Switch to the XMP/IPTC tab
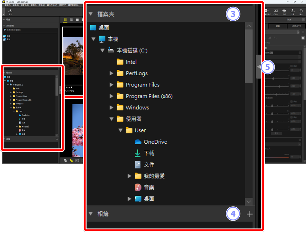Viewport: 306px width, 232px height. tap(296, 26)
